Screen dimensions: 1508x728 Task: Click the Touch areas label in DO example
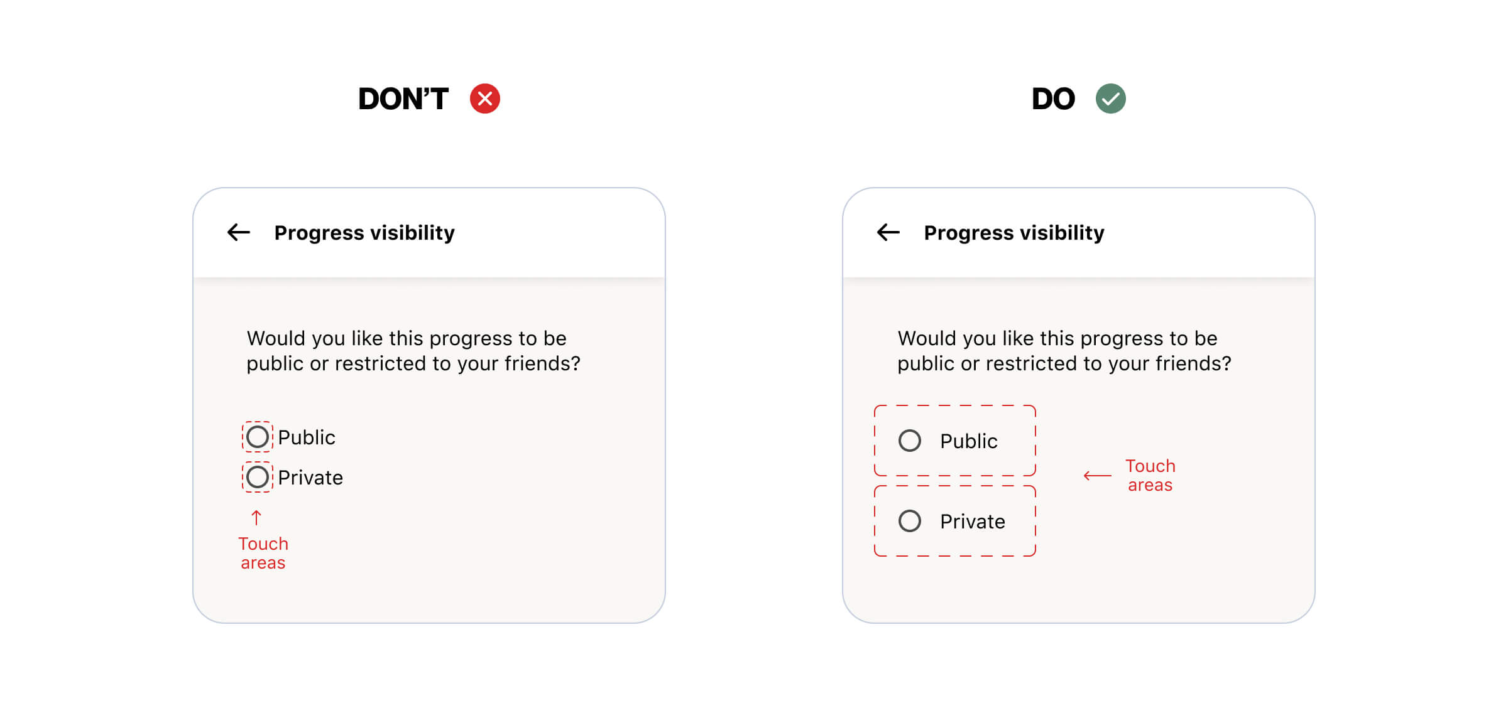point(1150,475)
